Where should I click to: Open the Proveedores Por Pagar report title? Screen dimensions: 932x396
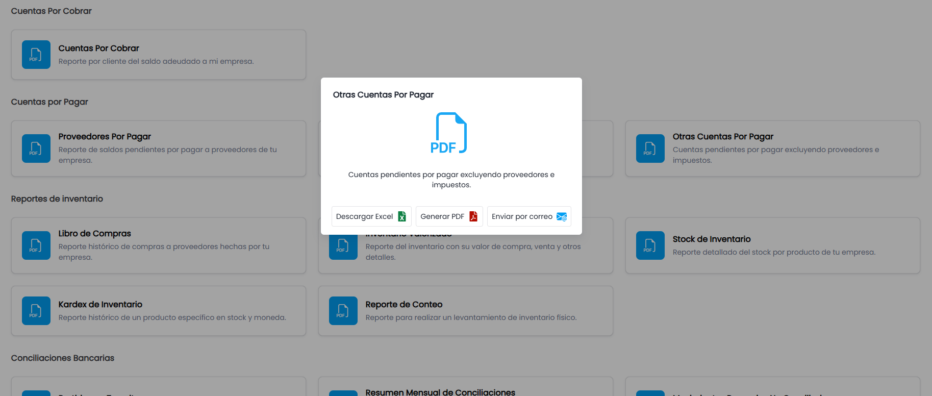pyautogui.click(x=105, y=136)
